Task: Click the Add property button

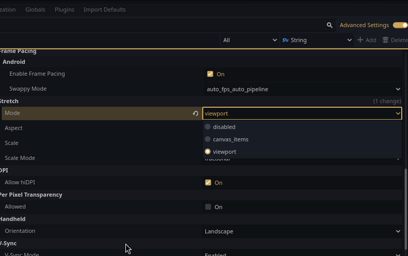Action: point(367,40)
